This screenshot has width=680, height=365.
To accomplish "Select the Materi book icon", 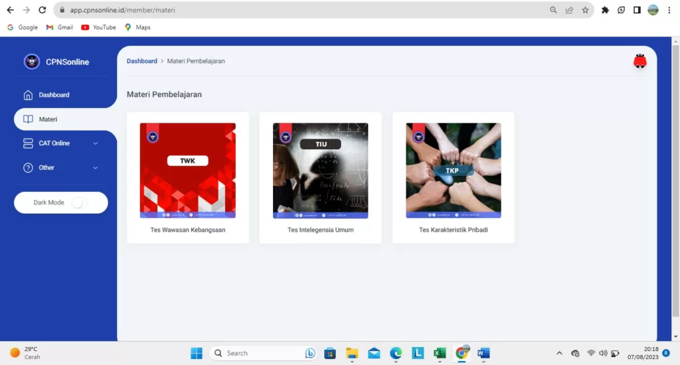I will pos(28,119).
